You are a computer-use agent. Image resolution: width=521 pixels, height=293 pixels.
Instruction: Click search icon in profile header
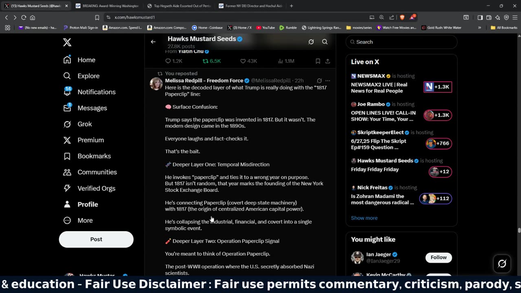(325, 42)
